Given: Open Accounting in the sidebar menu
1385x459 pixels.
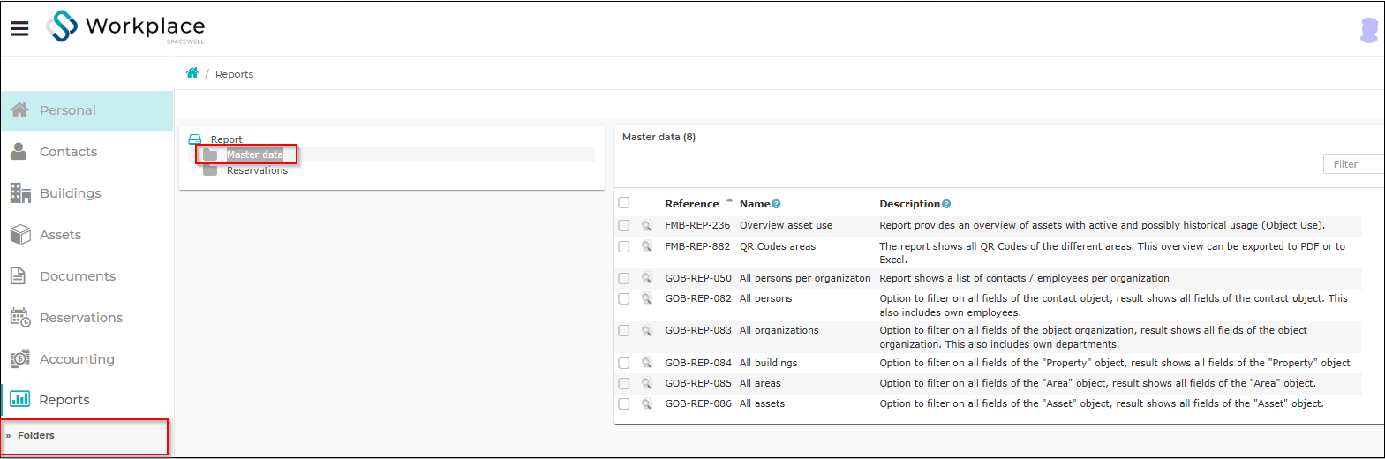Looking at the screenshot, I should (77, 359).
